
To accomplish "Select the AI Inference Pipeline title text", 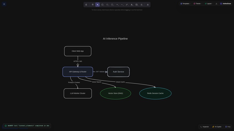I will (x=115, y=39).
